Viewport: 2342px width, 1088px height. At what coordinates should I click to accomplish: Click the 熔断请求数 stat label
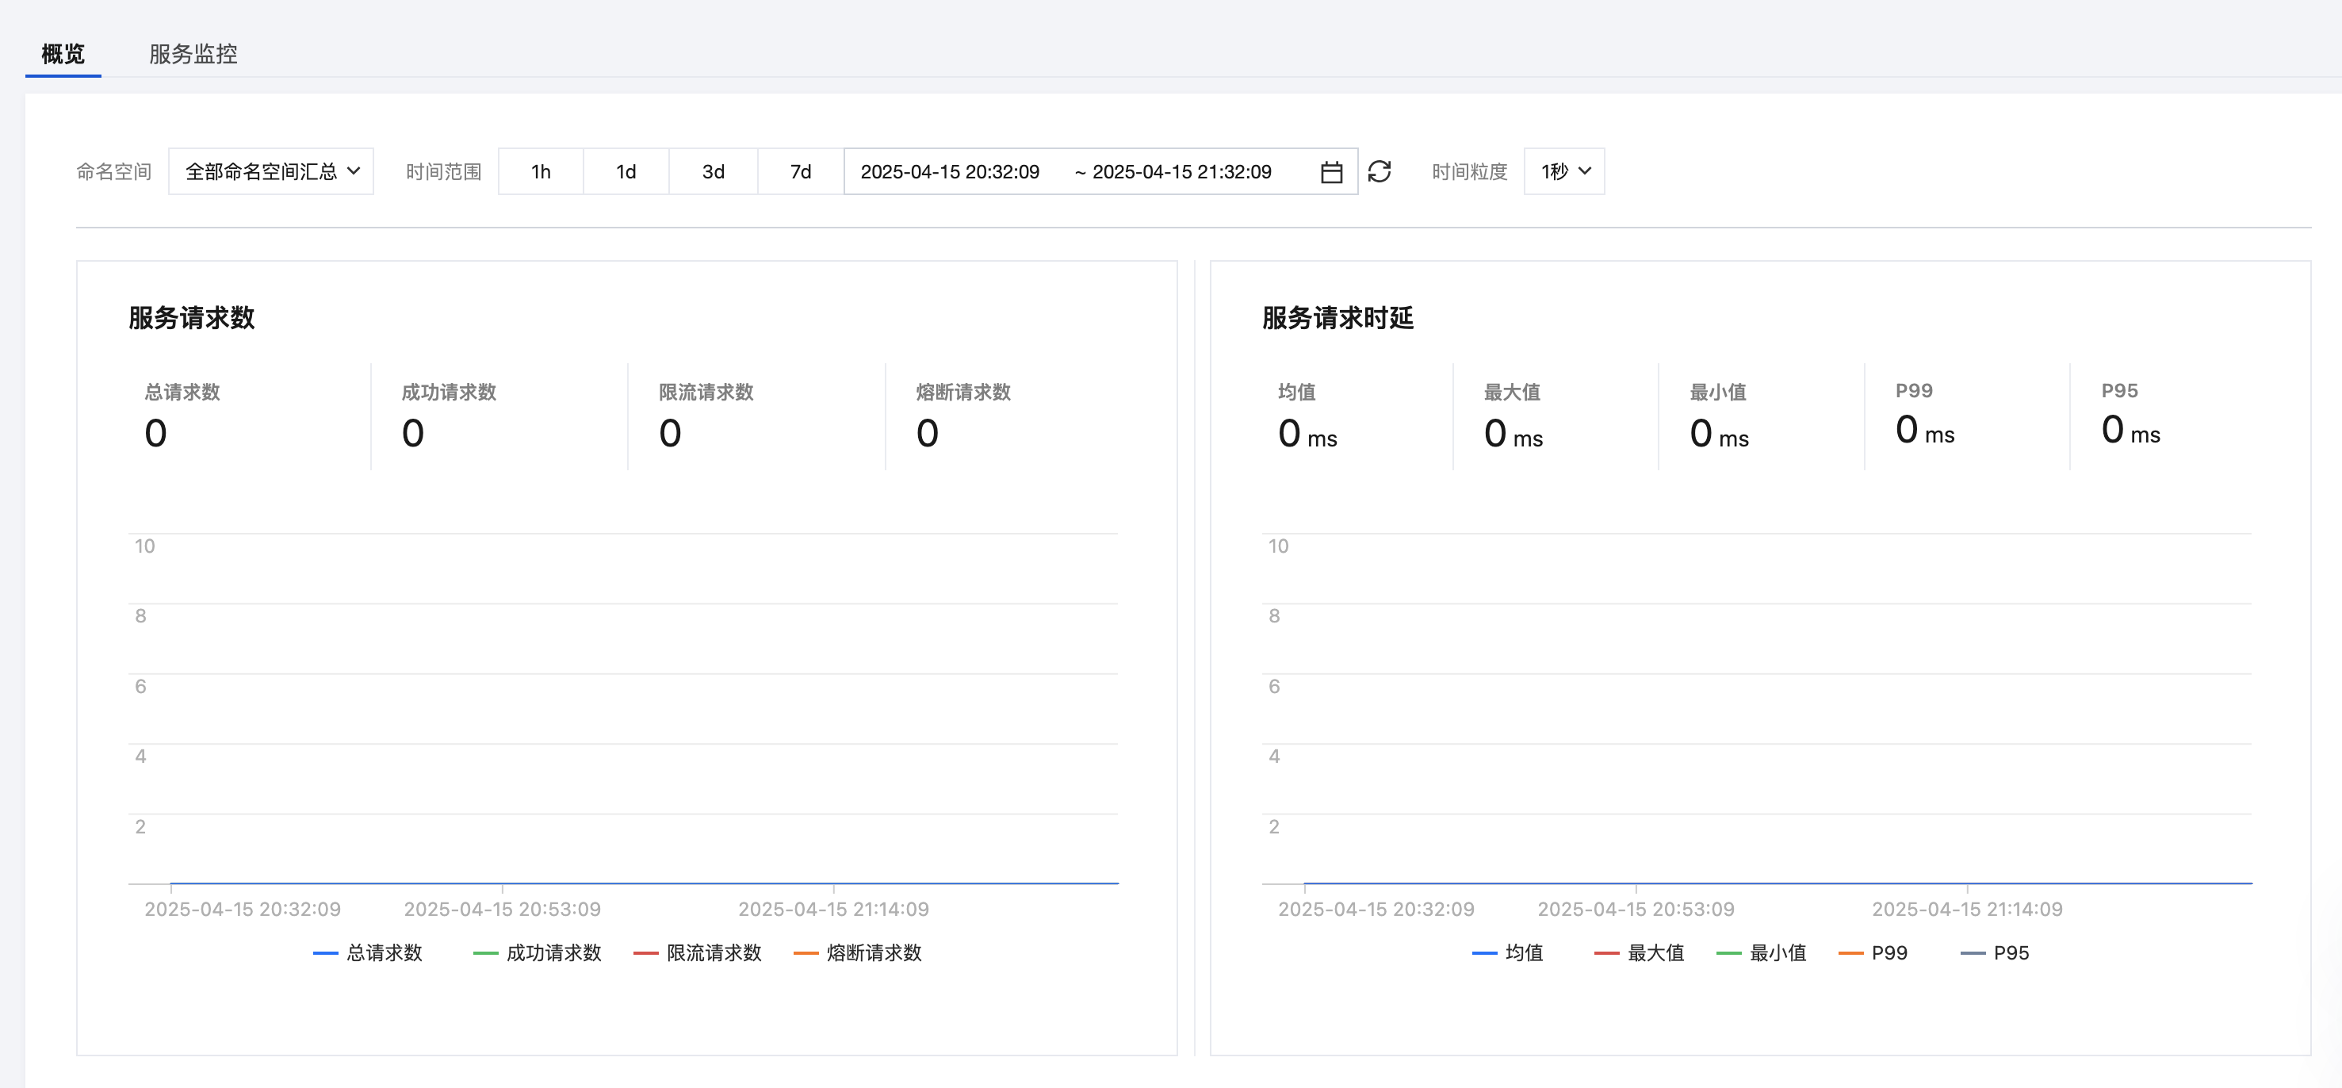coord(964,392)
